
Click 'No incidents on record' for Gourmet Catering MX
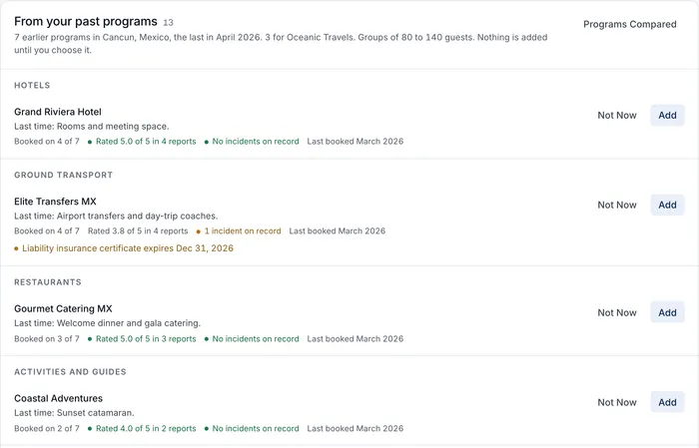(252, 339)
